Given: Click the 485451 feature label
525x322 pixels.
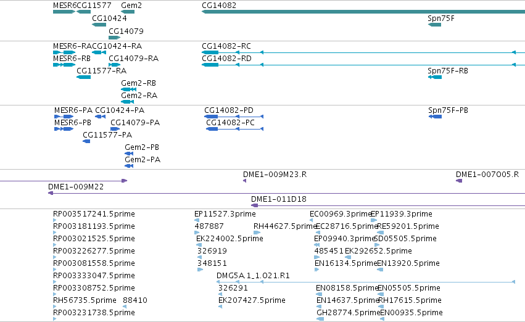Looking at the screenshot, I should point(329,252).
